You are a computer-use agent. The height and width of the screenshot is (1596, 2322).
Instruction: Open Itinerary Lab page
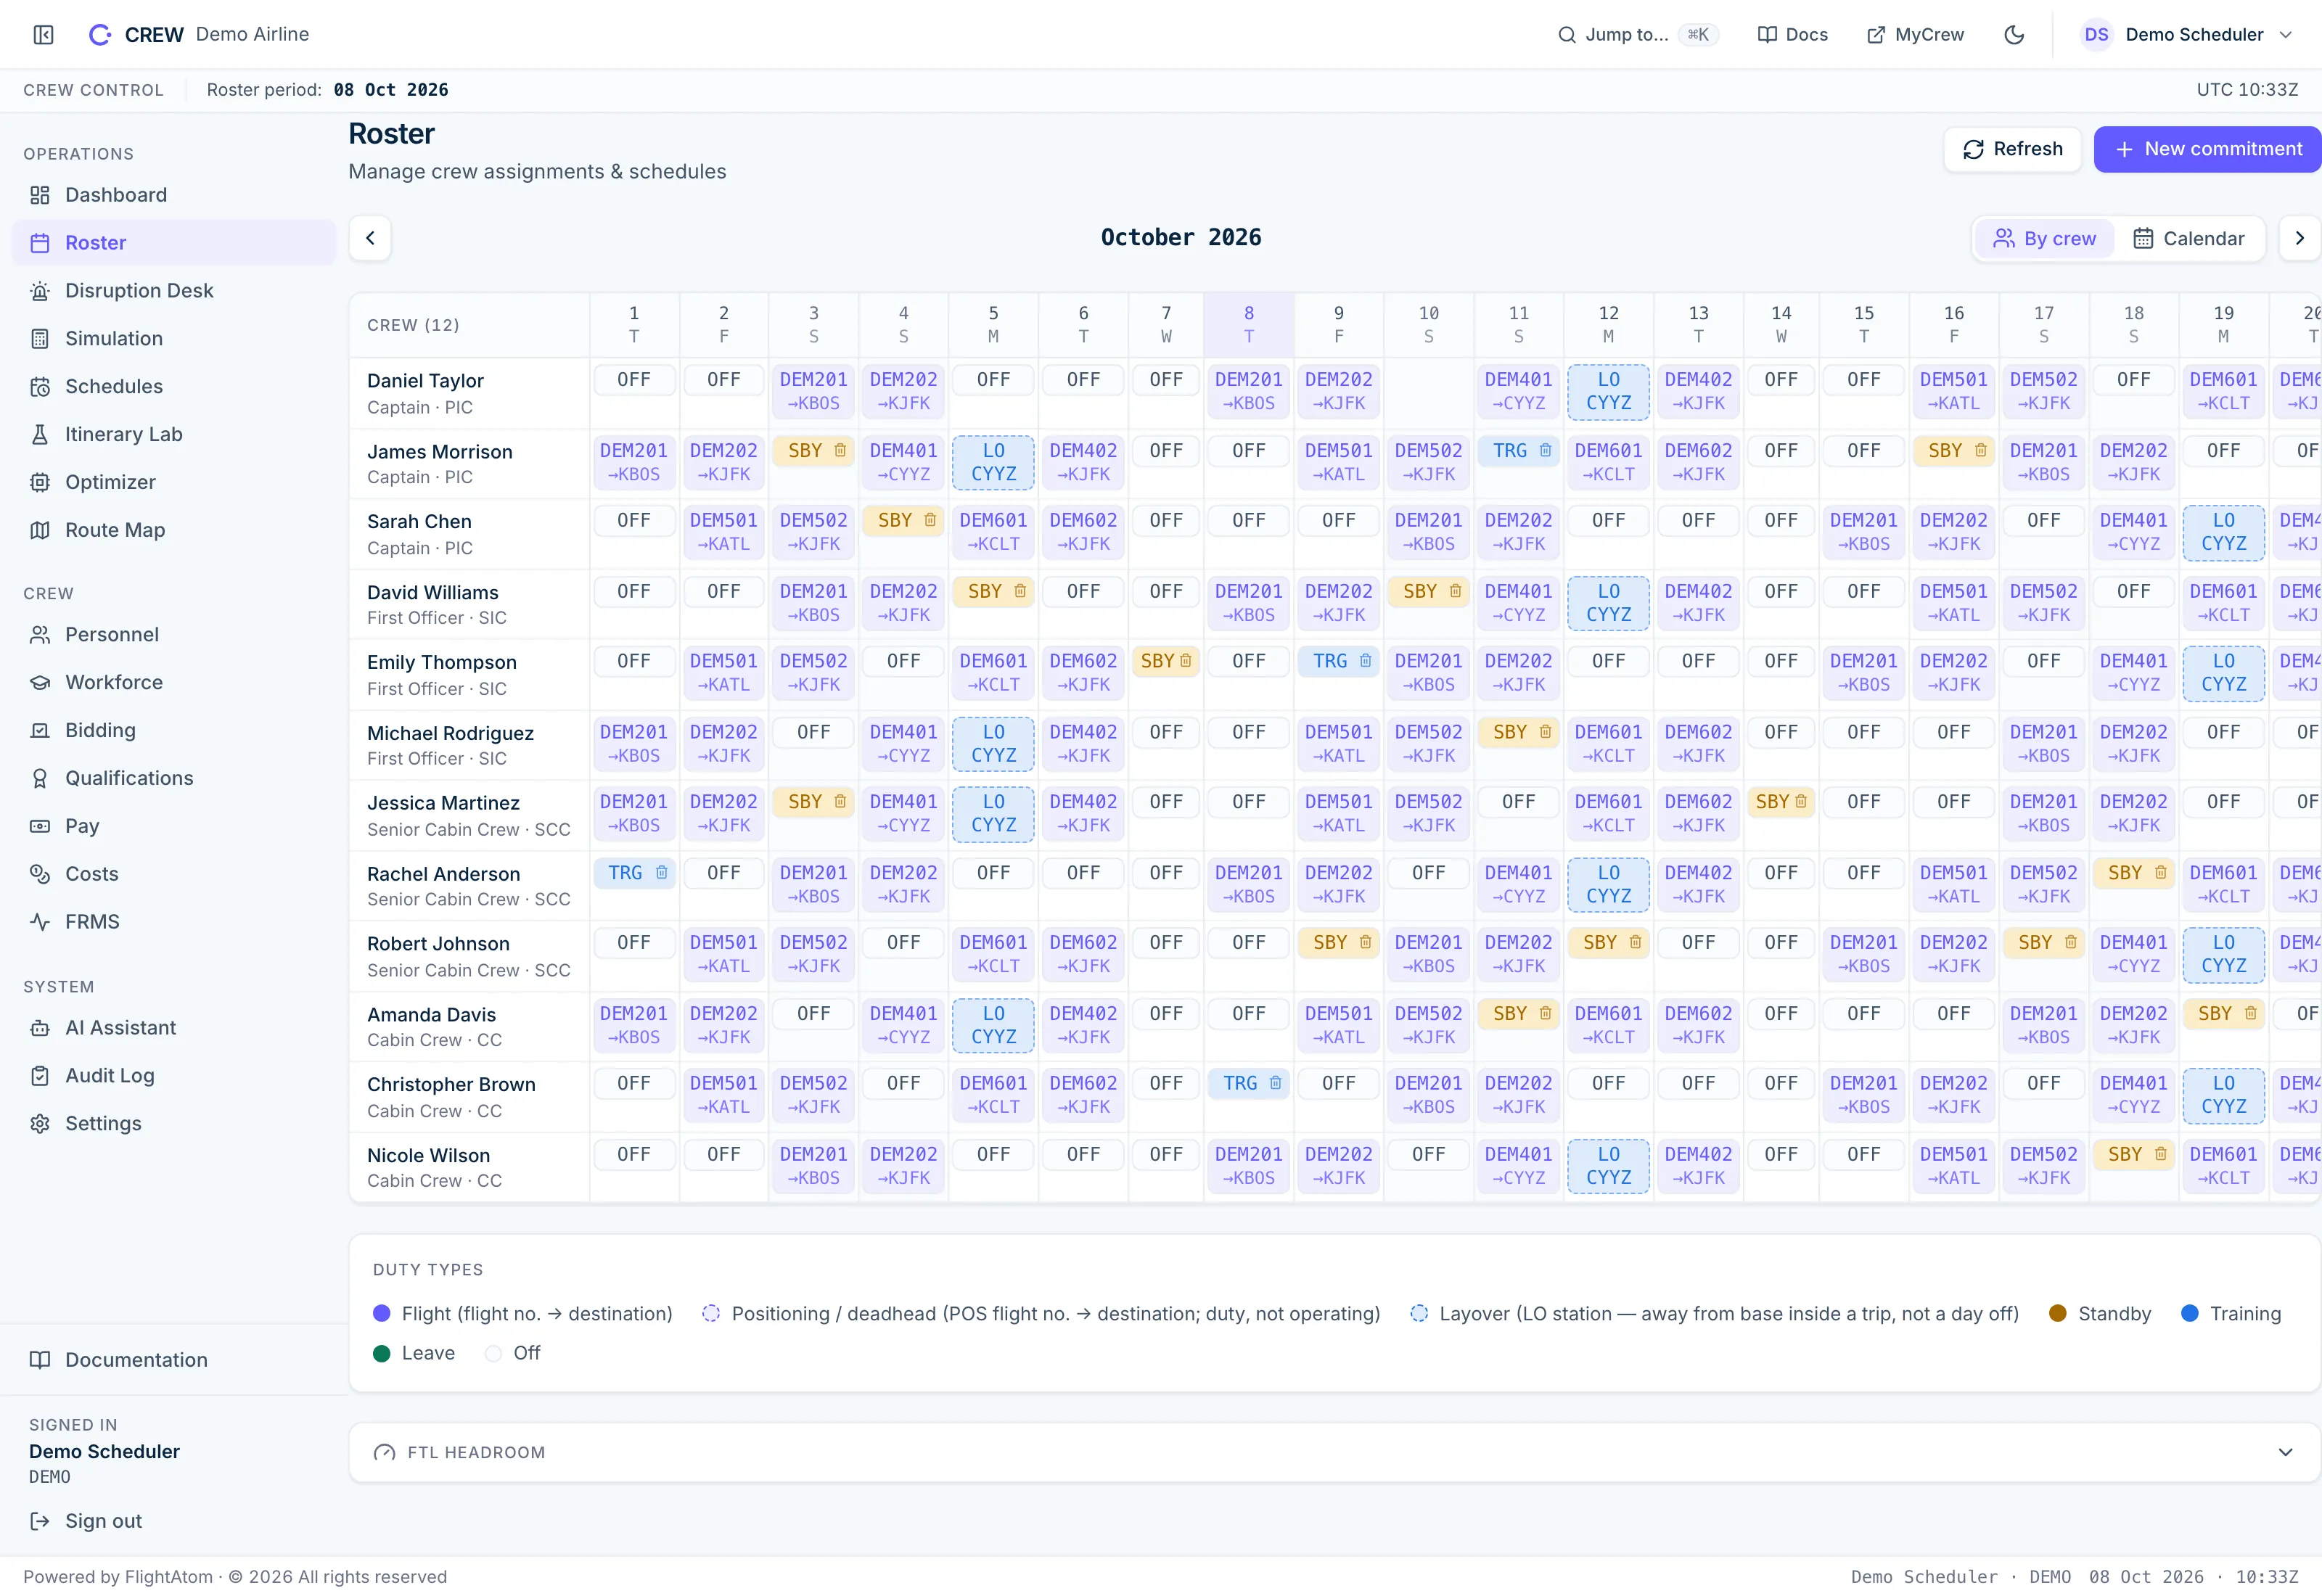[174, 435]
